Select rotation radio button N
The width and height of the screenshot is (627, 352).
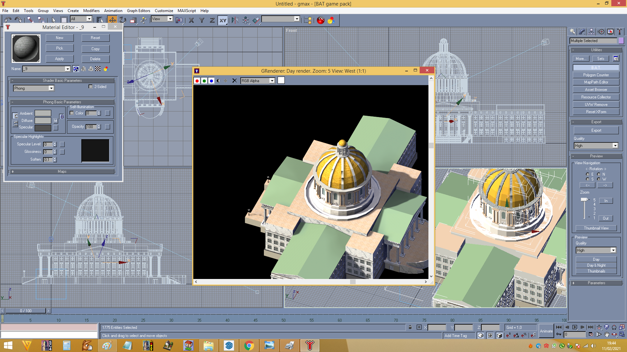[x=599, y=174]
